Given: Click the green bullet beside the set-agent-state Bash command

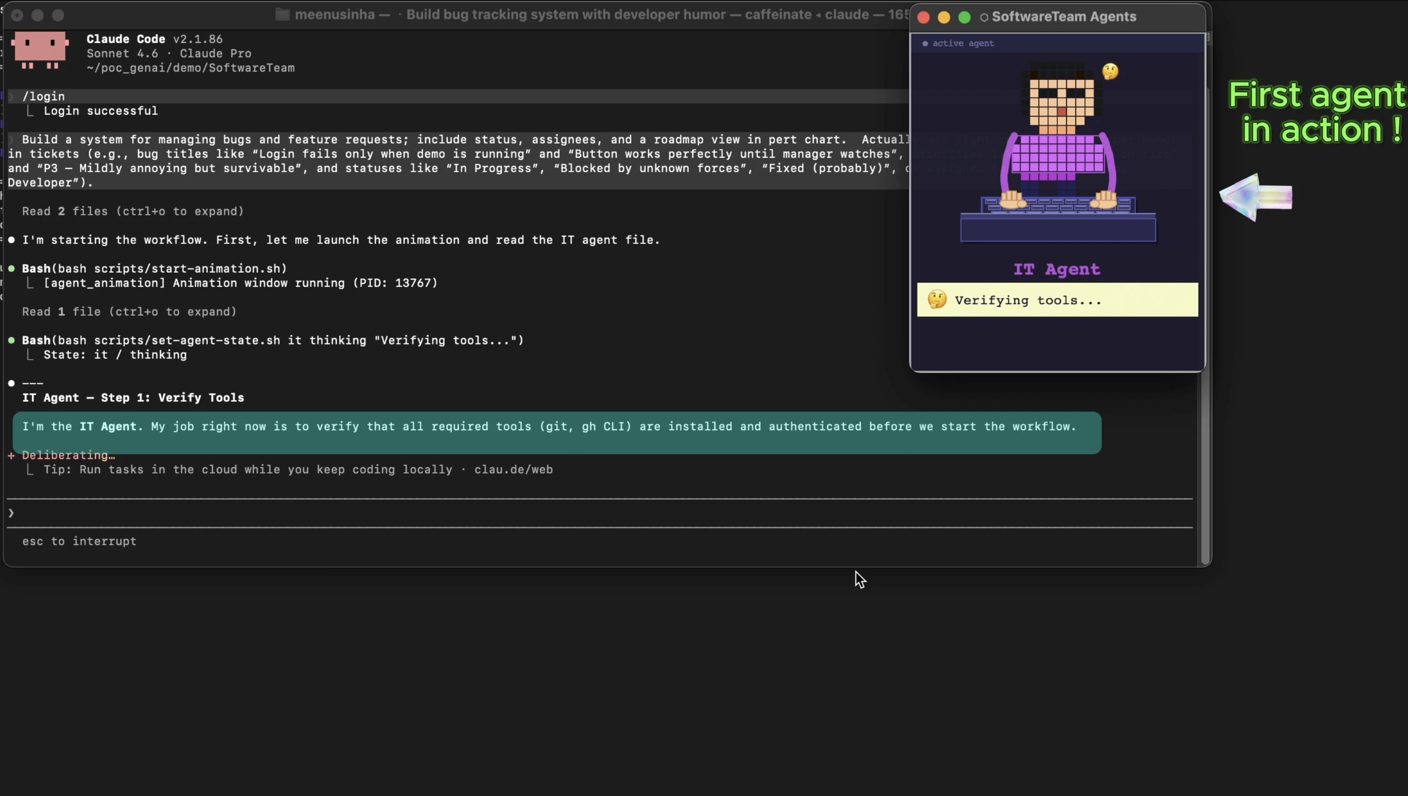Looking at the screenshot, I should tap(12, 340).
